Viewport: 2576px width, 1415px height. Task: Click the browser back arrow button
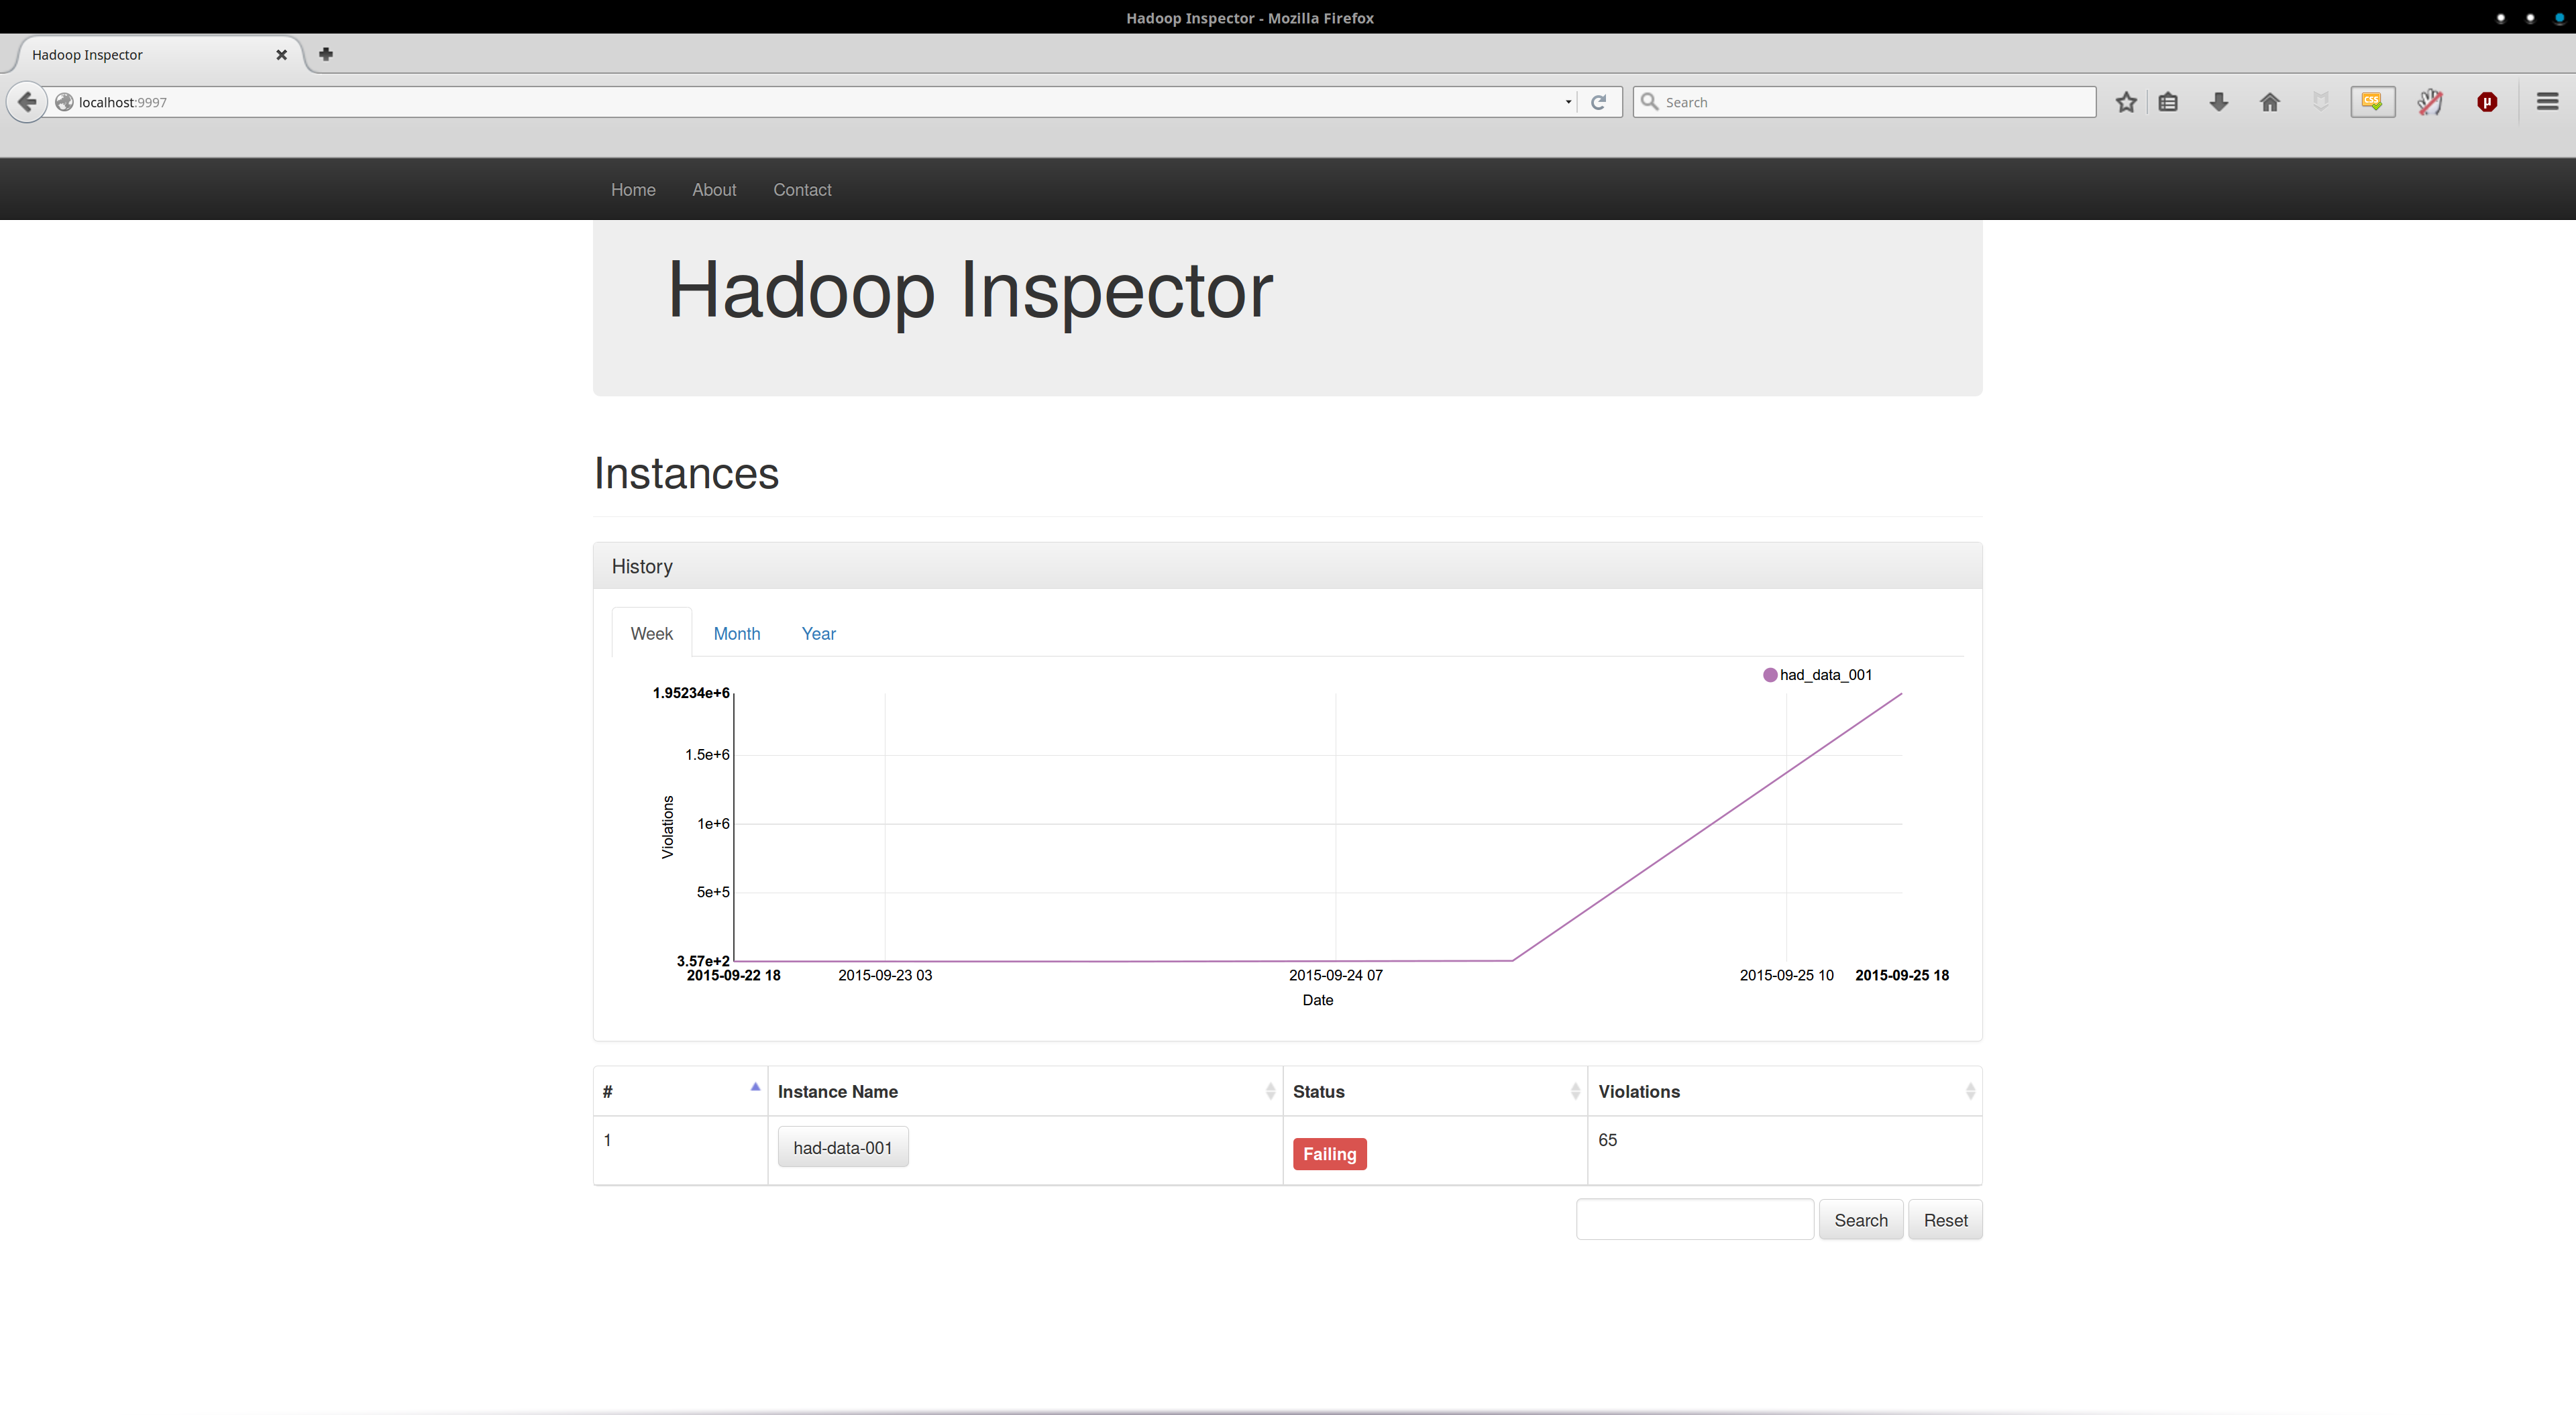pos(27,102)
